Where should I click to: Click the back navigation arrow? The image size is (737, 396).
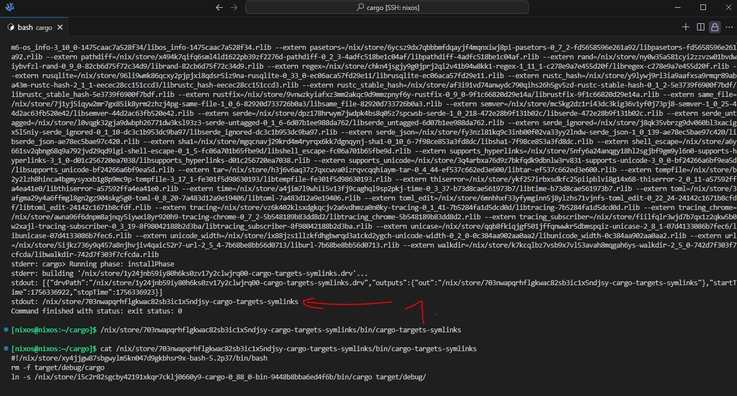click(219, 7)
